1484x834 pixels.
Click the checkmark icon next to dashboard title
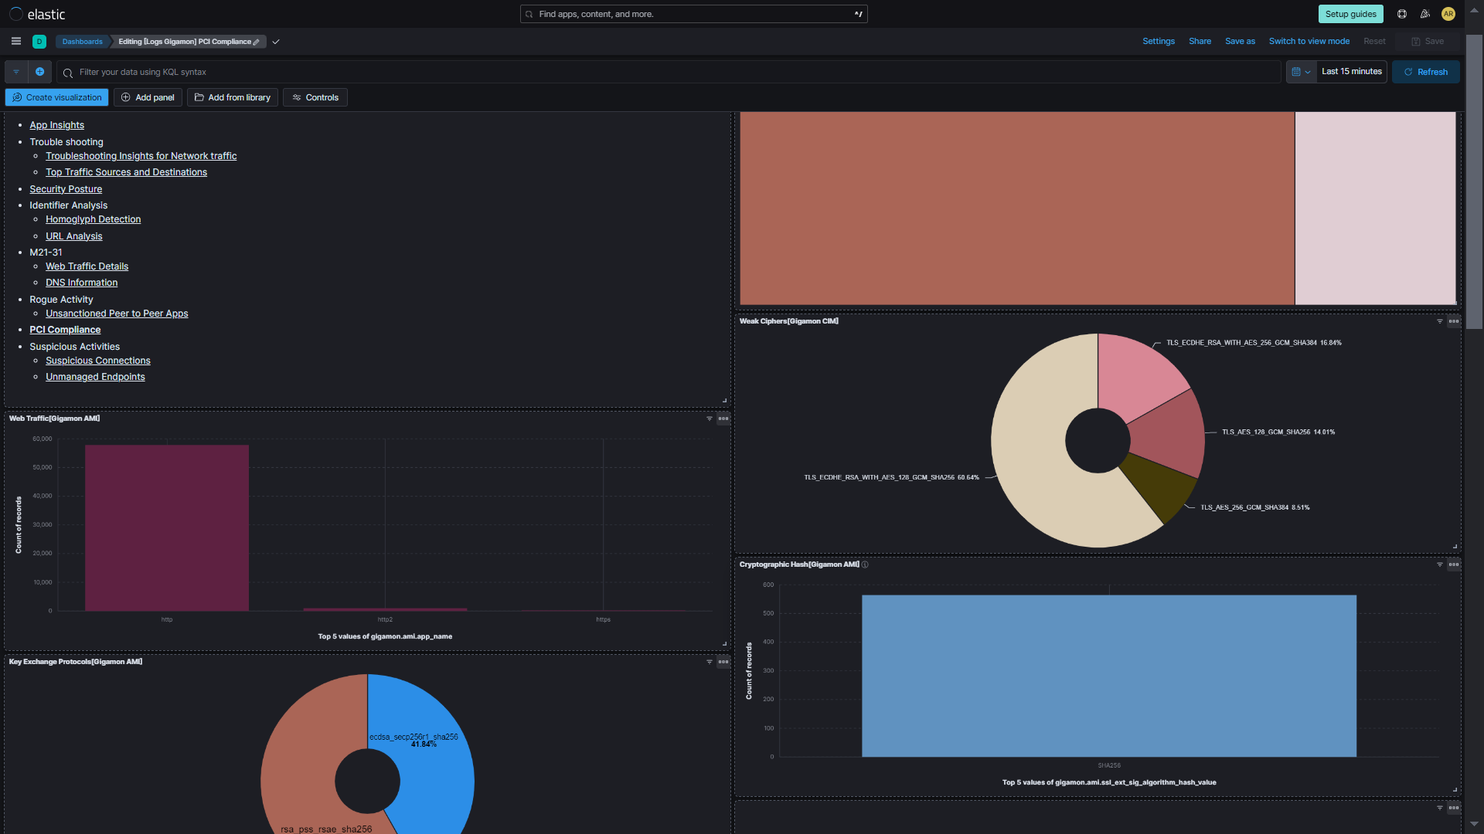275,42
